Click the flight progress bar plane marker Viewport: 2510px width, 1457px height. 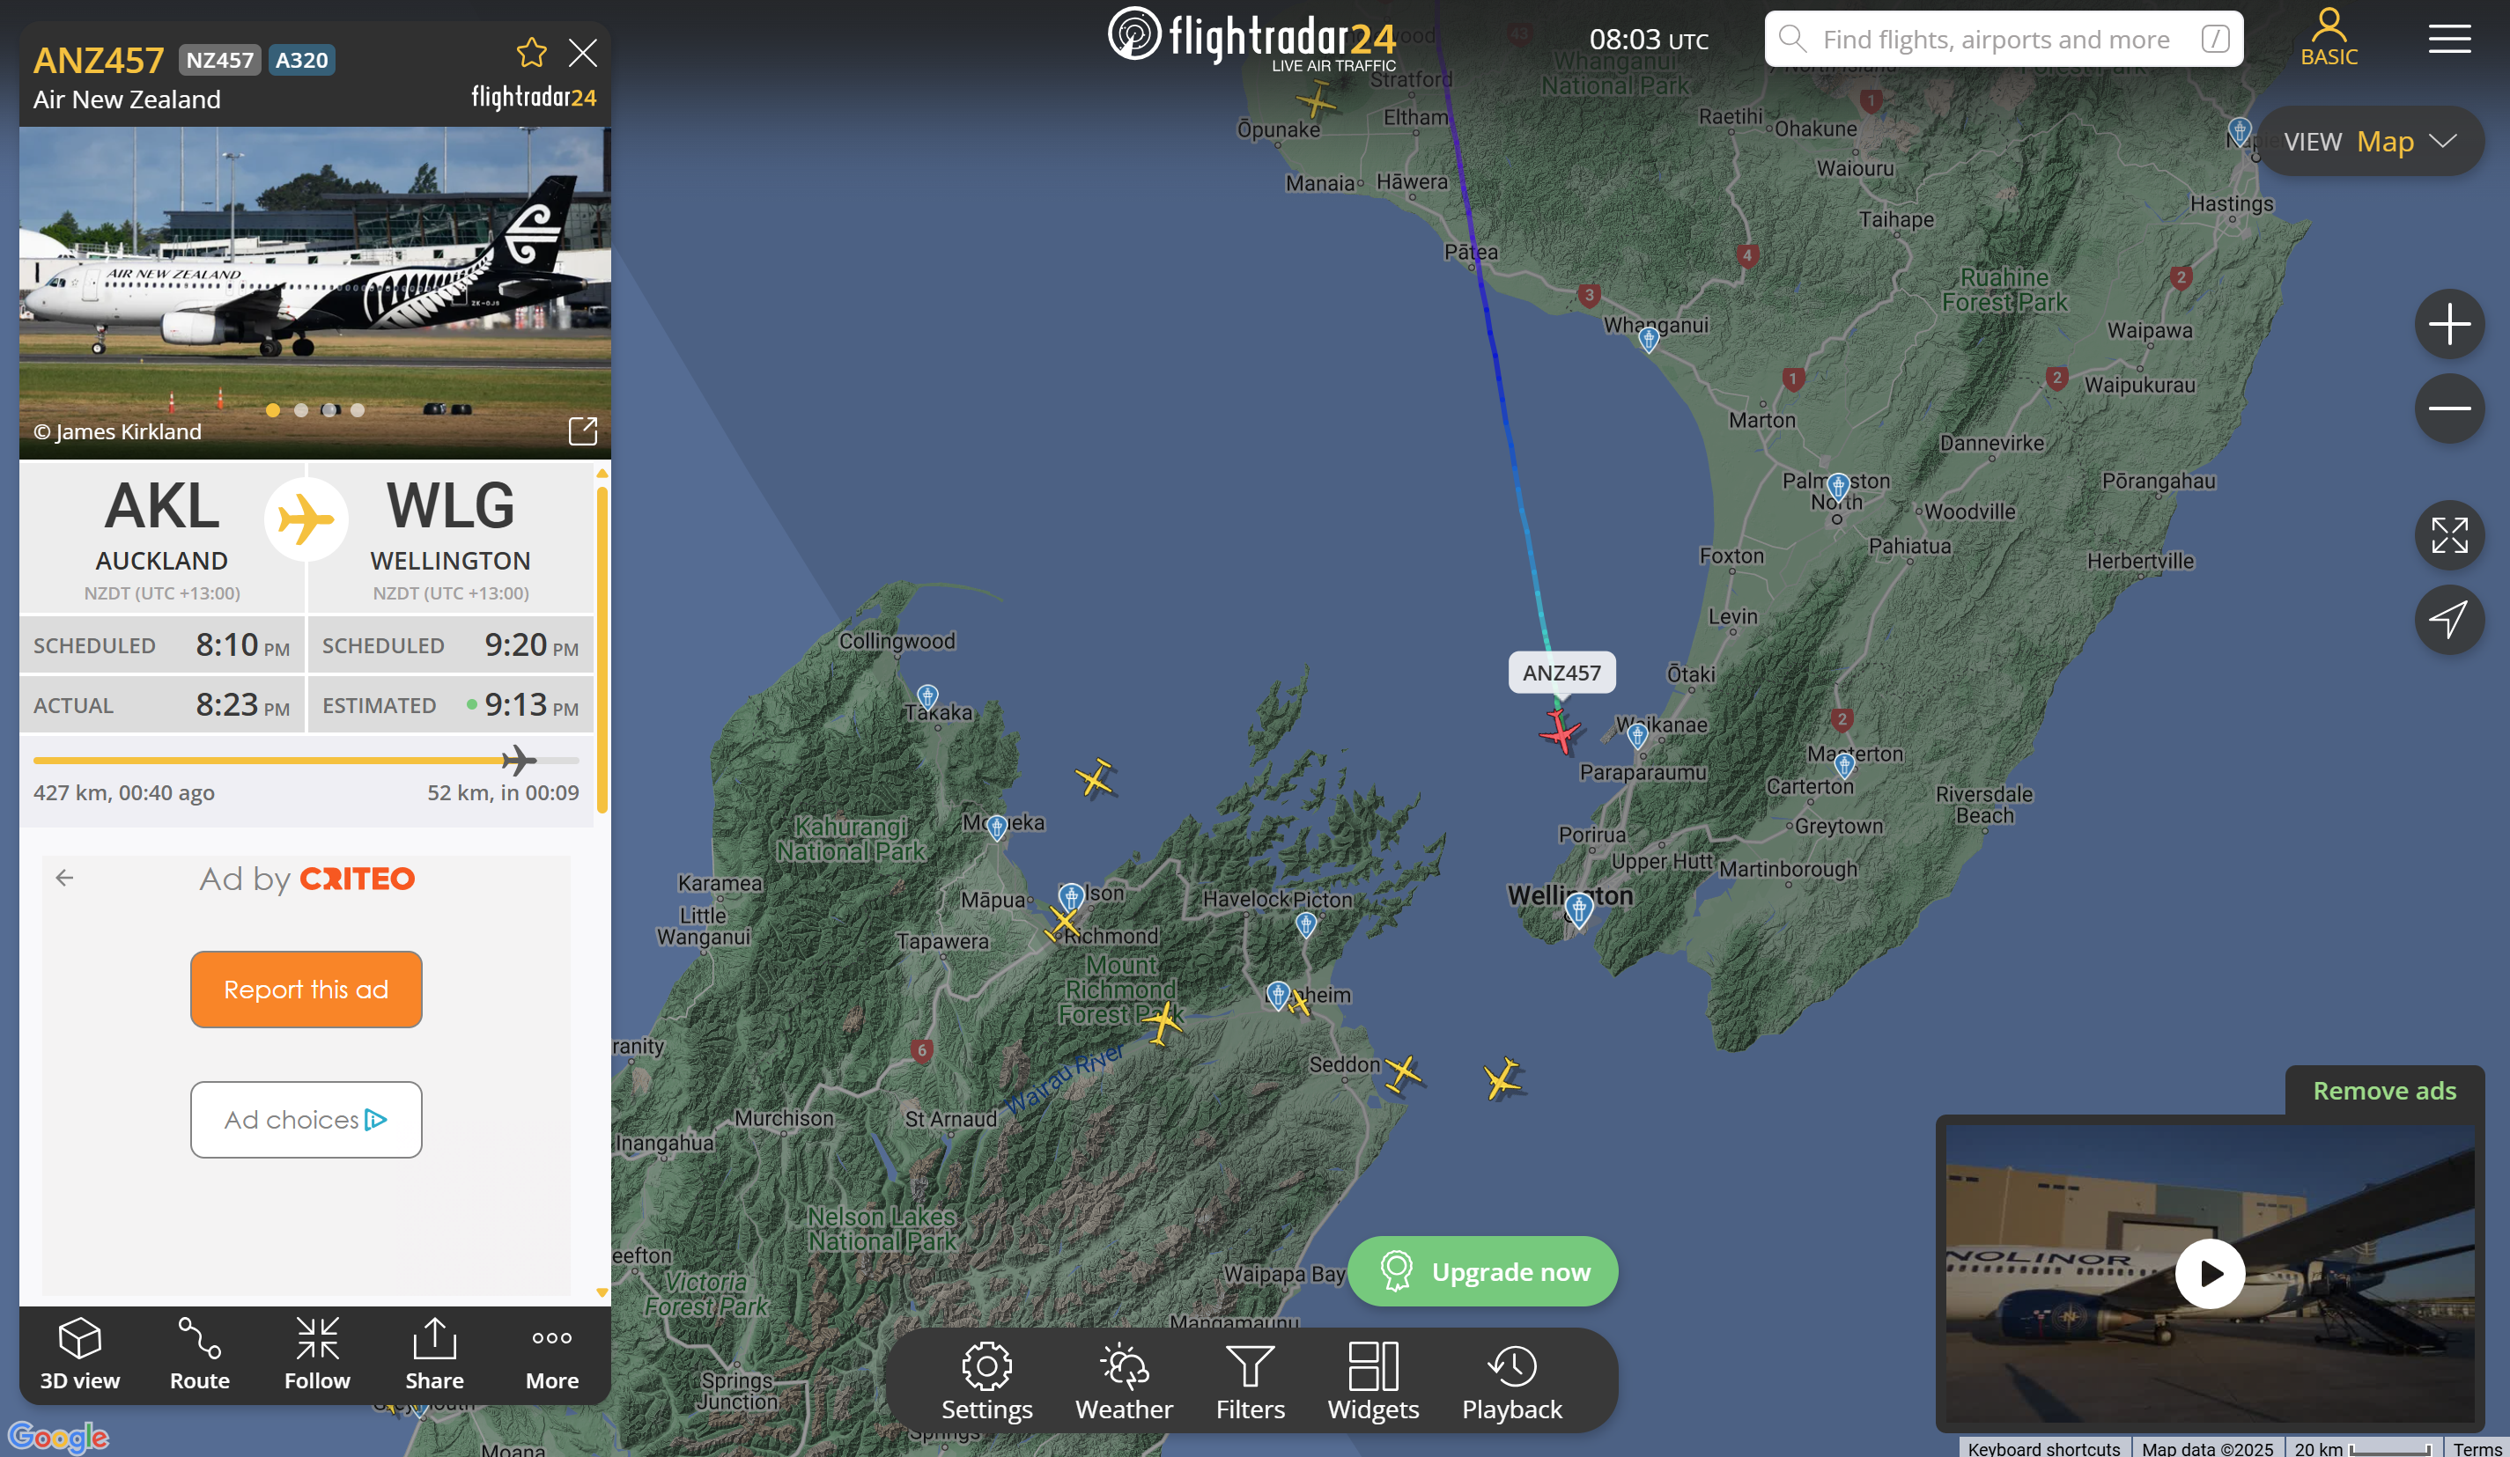(x=518, y=761)
